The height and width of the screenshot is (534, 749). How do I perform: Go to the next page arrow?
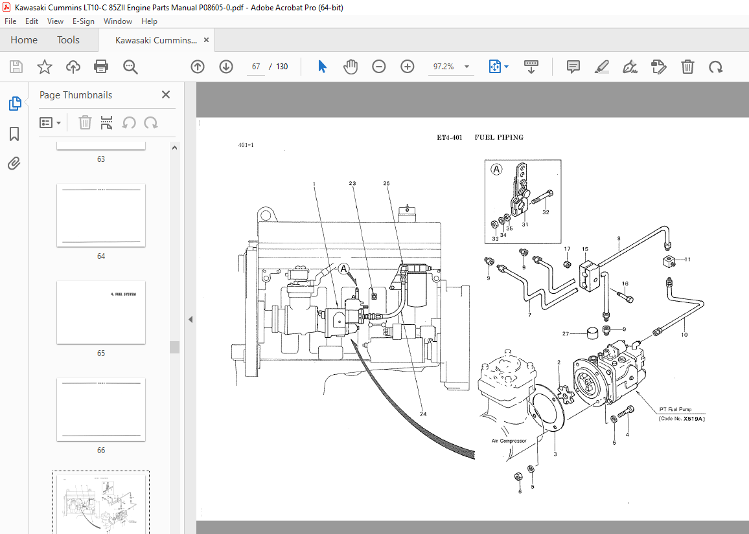(226, 67)
